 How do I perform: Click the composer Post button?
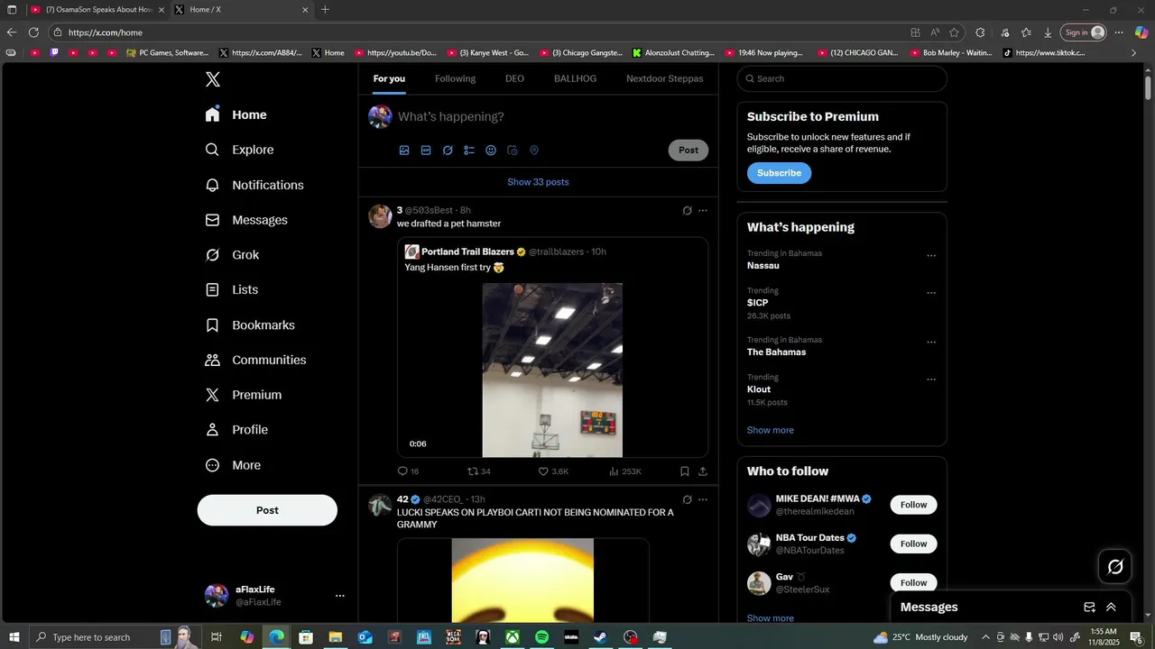(x=688, y=151)
